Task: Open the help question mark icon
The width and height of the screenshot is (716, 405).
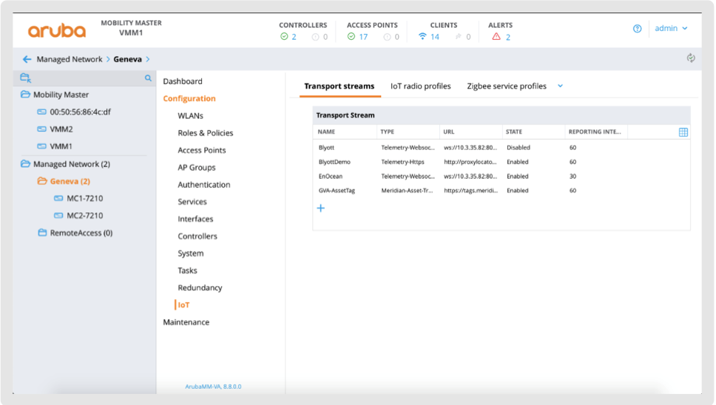Action: 638,29
